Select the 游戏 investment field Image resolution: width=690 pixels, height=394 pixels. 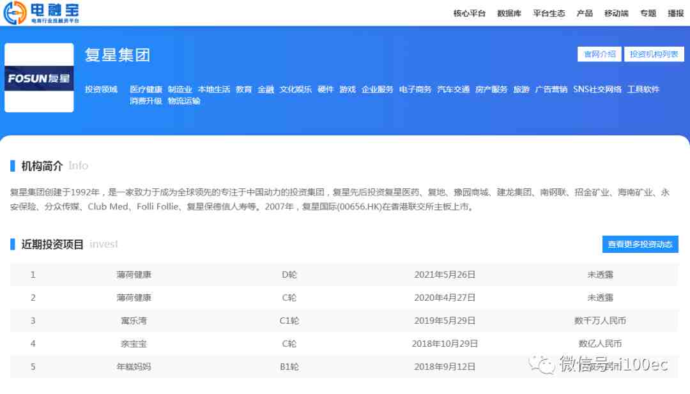(x=348, y=89)
